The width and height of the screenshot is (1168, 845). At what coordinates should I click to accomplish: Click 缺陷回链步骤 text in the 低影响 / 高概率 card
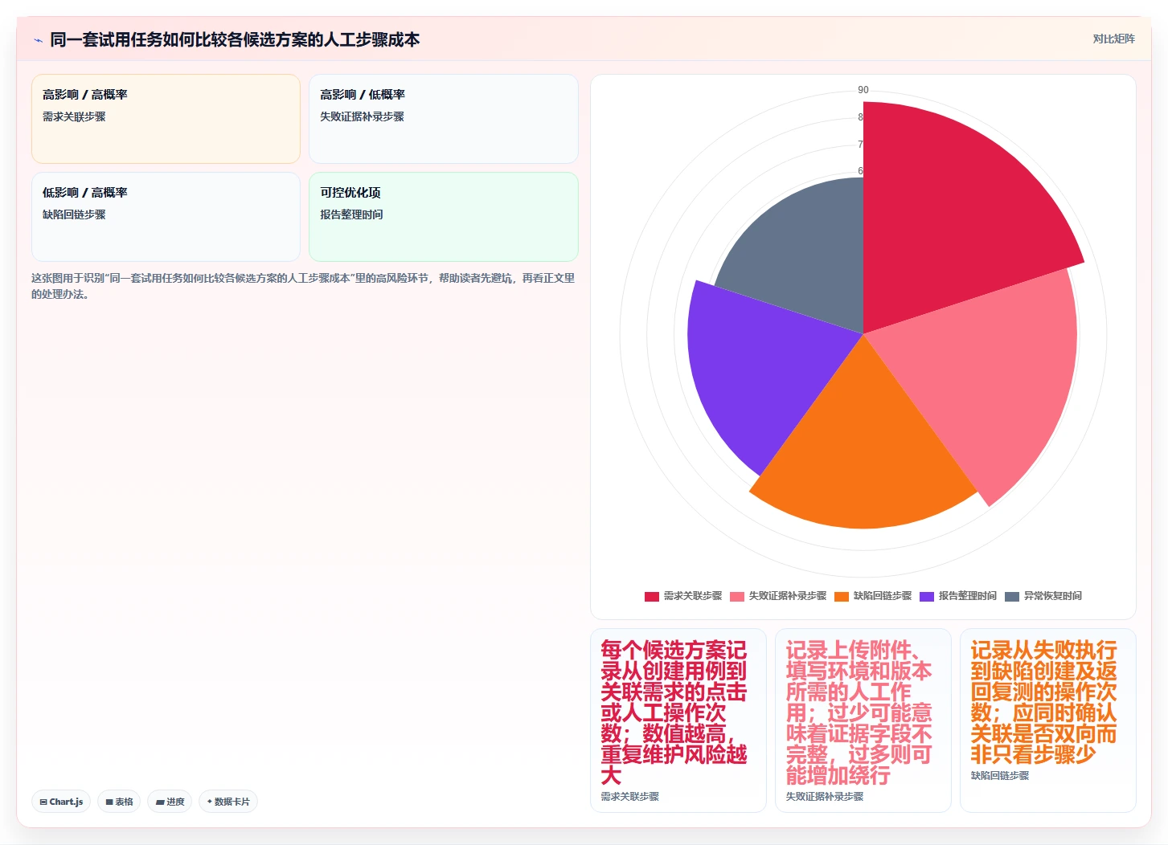[74, 214]
